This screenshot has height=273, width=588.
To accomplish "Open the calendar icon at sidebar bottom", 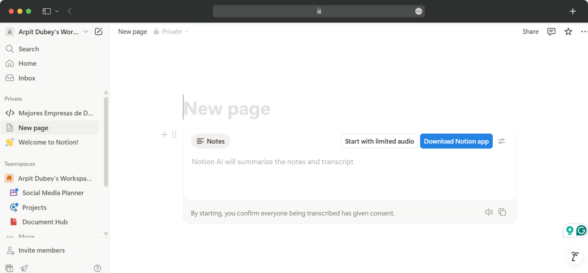I will [x=9, y=268].
